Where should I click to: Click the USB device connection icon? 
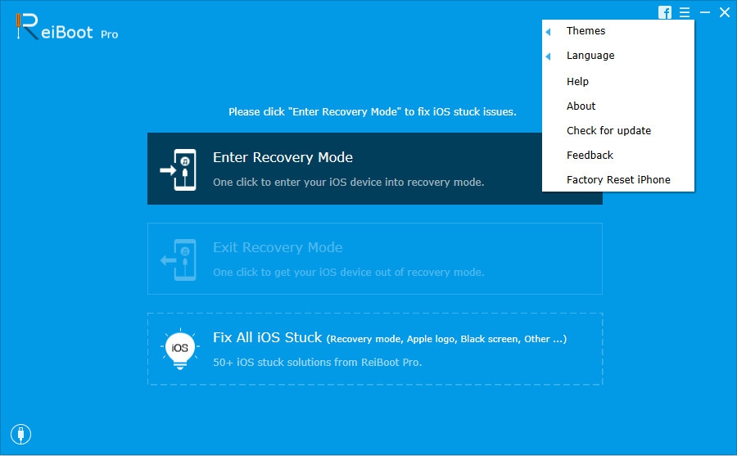(x=20, y=434)
